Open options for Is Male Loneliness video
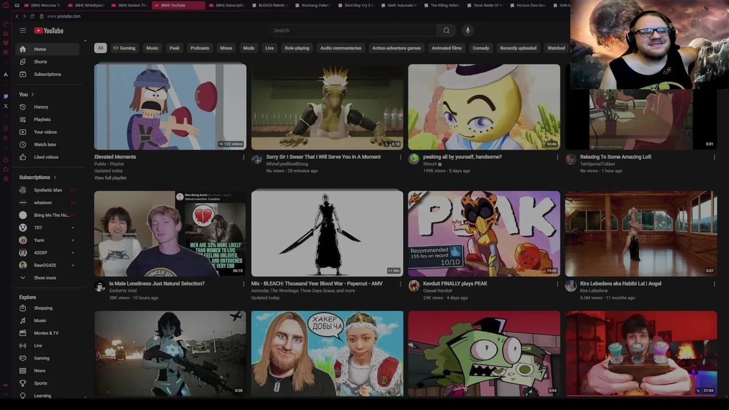Image resolution: width=729 pixels, height=410 pixels. click(244, 284)
